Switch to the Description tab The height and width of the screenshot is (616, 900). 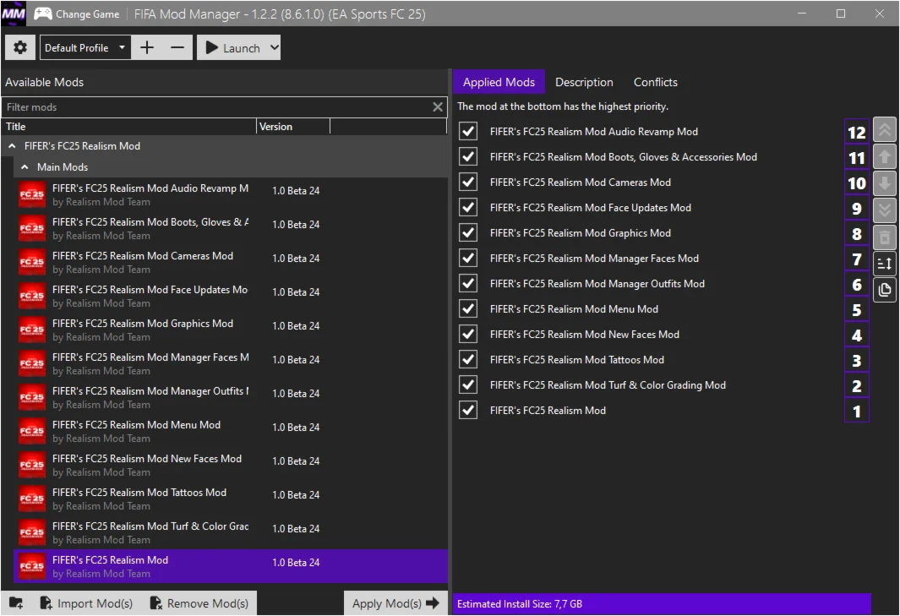(584, 82)
